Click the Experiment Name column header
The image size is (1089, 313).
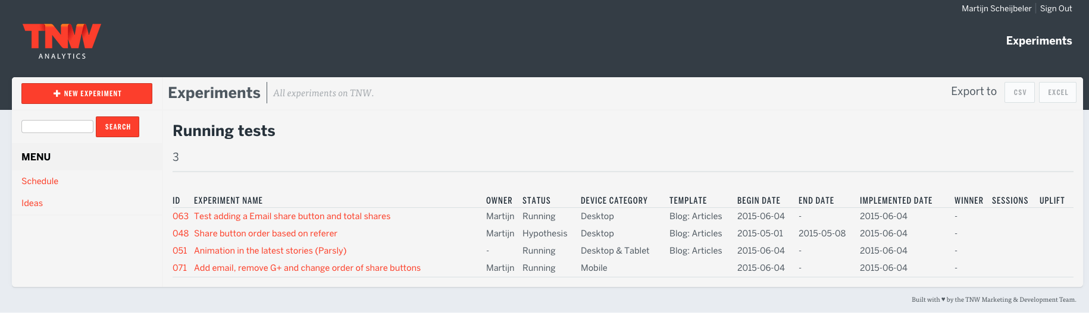tap(228, 201)
